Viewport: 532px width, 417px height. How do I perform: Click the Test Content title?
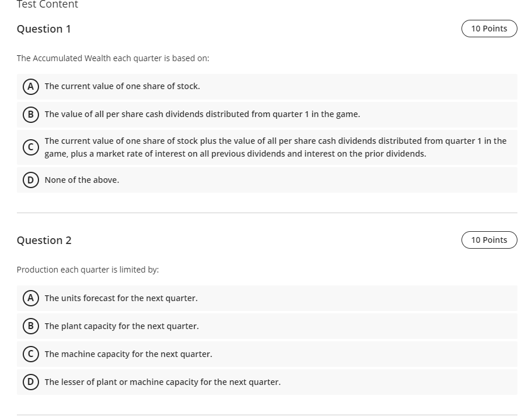tap(47, 5)
